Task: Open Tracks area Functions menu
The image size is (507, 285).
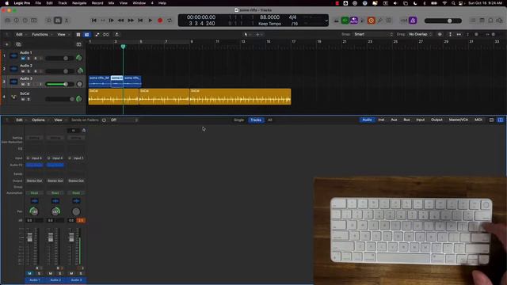Action: [41, 34]
